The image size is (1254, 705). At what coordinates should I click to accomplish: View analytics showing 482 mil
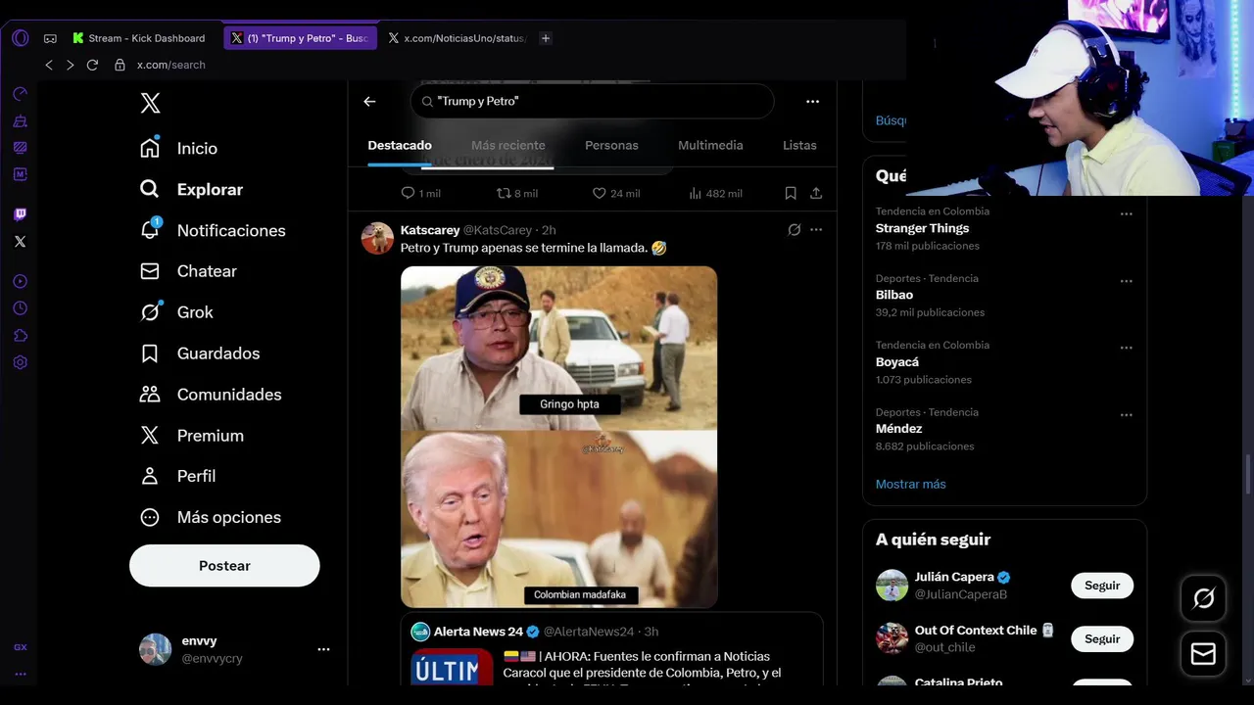[715, 193]
